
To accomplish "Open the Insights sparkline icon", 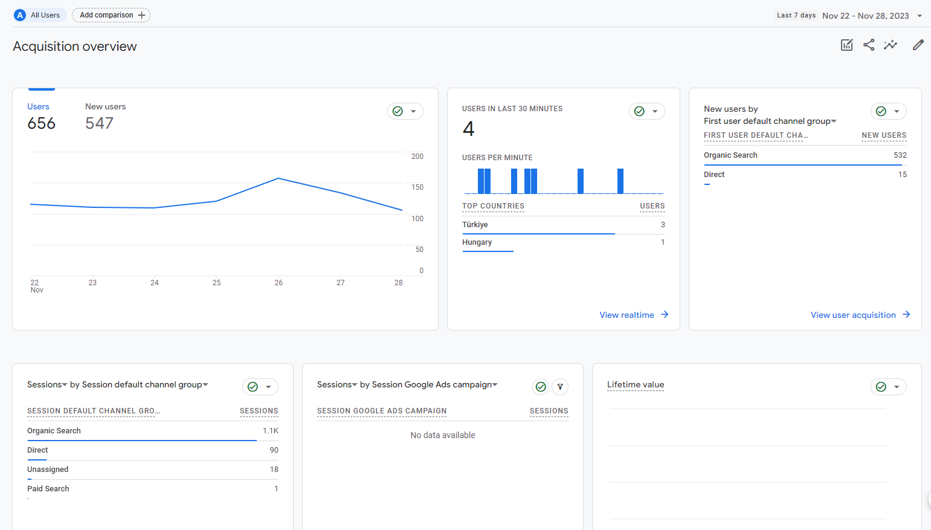I will (x=891, y=45).
